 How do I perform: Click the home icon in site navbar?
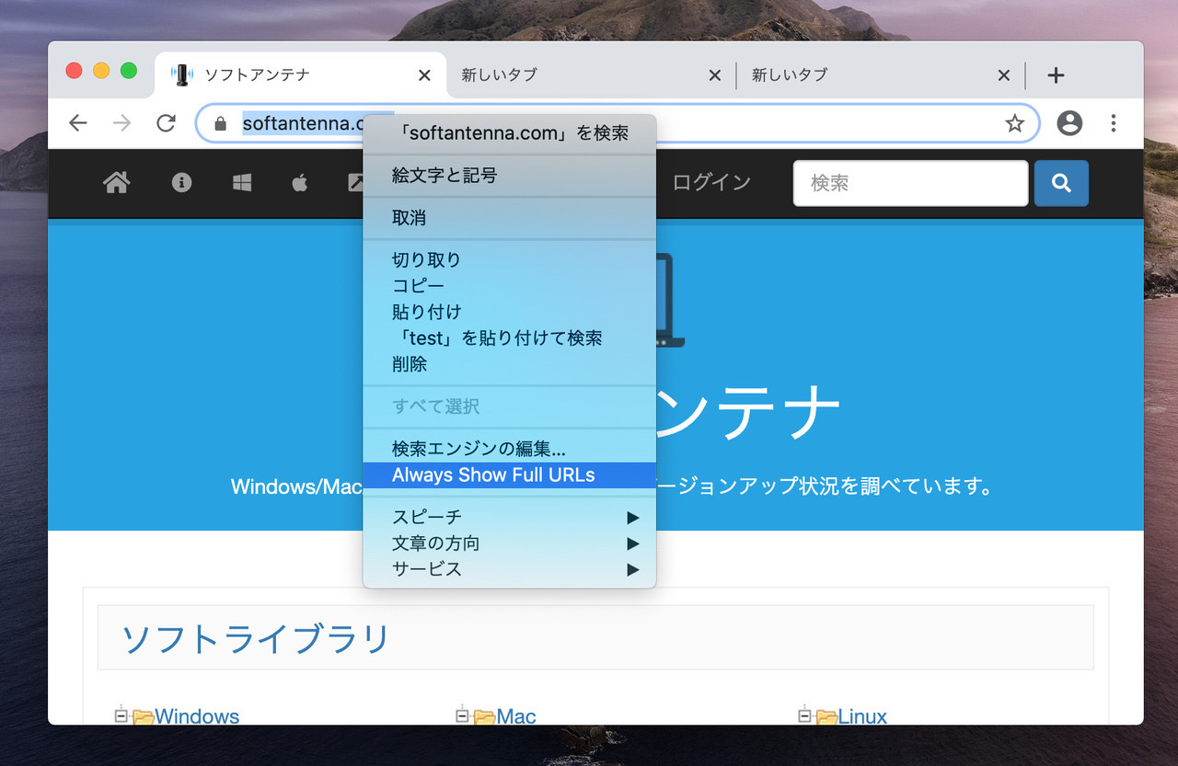[x=116, y=183]
